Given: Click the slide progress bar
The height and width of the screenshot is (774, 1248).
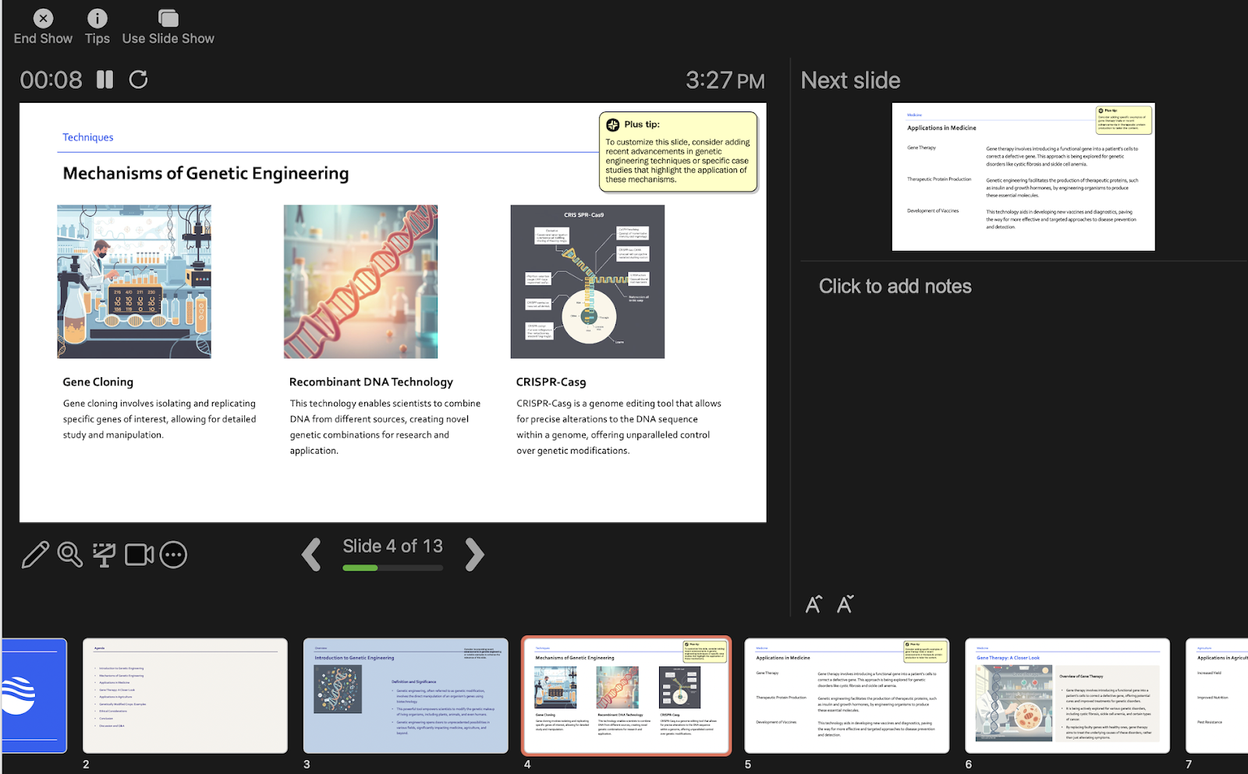Looking at the screenshot, I should coord(392,568).
